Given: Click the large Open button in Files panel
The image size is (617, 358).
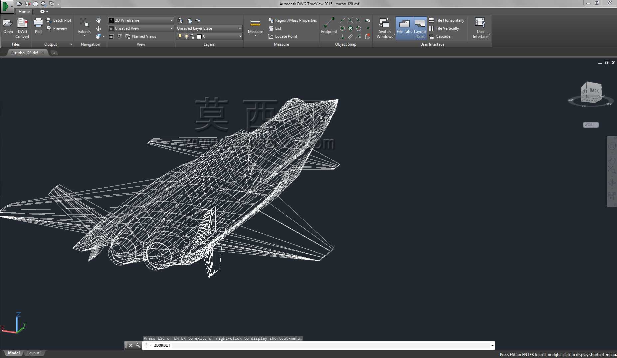Looking at the screenshot, I should tap(8, 26).
